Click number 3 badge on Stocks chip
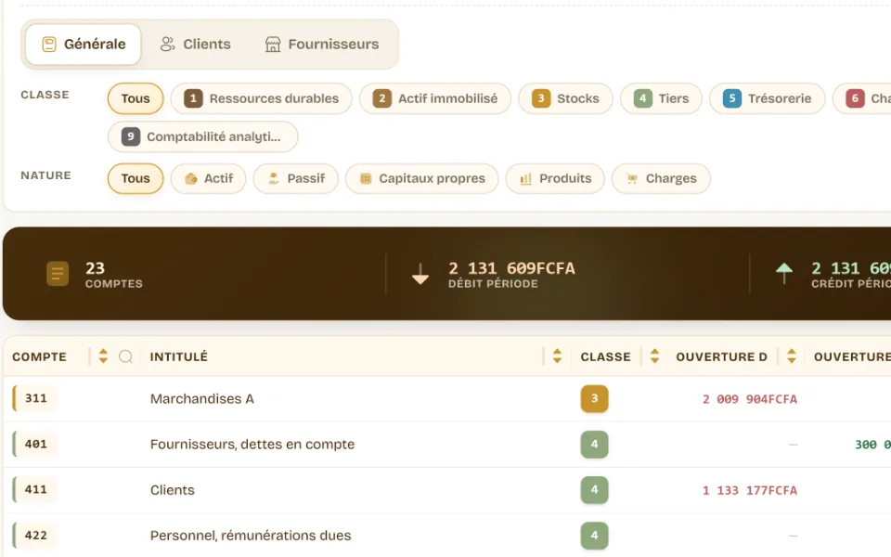The height and width of the screenshot is (557, 891). tap(541, 98)
